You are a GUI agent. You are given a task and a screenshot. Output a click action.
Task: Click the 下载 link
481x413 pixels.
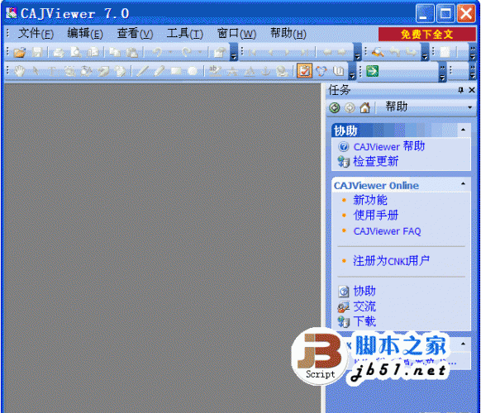364,321
